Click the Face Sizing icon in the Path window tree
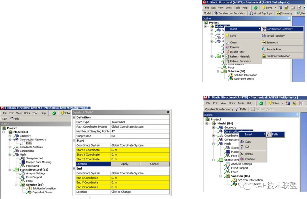 (x=23, y=166)
